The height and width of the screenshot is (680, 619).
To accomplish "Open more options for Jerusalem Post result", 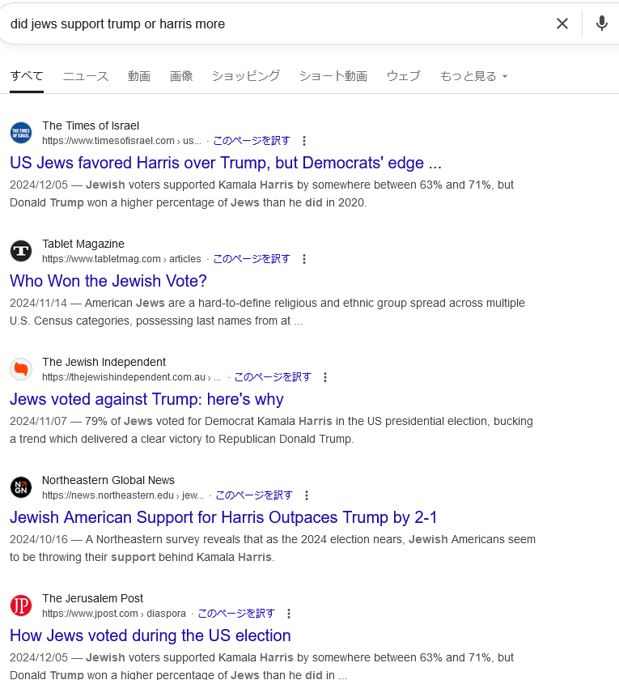I will pos(289,614).
